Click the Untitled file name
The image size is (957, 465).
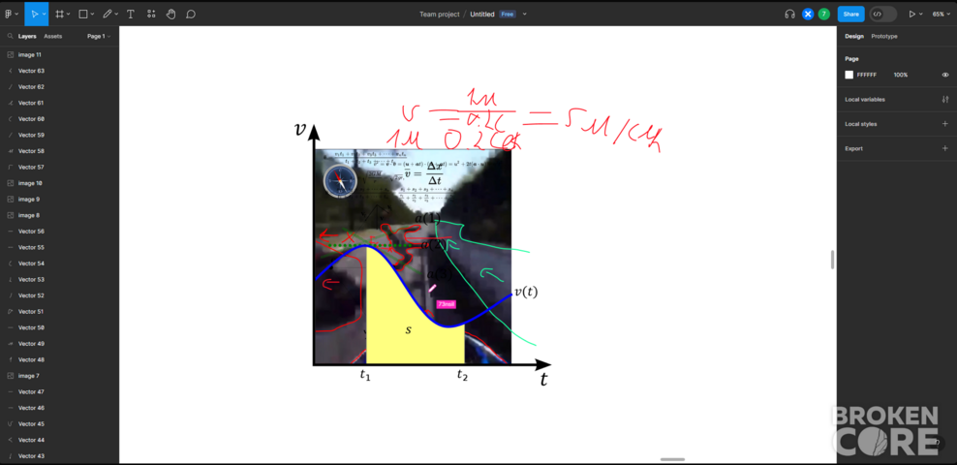[x=482, y=14]
